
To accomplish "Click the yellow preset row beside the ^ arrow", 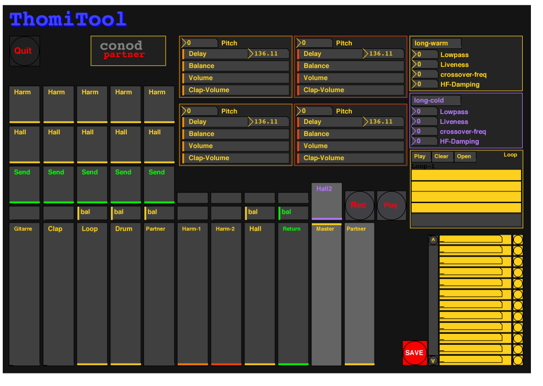I will click(x=475, y=240).
